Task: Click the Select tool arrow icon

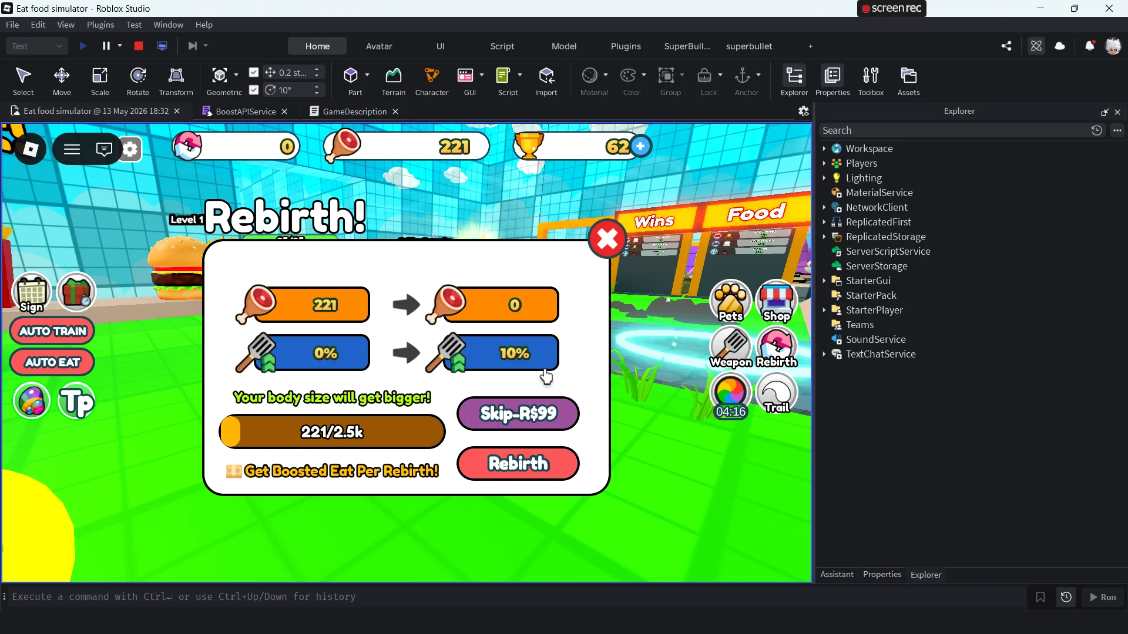Action: pos(23,75)
